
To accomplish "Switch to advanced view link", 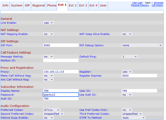I will [158, 3].
